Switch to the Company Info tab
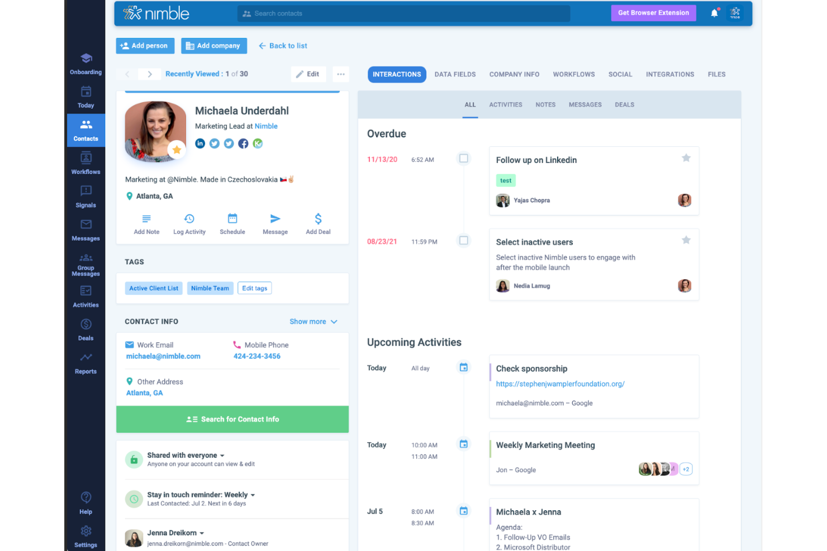Image resolution: width=827 pixels, height=551 pixels. (515, 74)
